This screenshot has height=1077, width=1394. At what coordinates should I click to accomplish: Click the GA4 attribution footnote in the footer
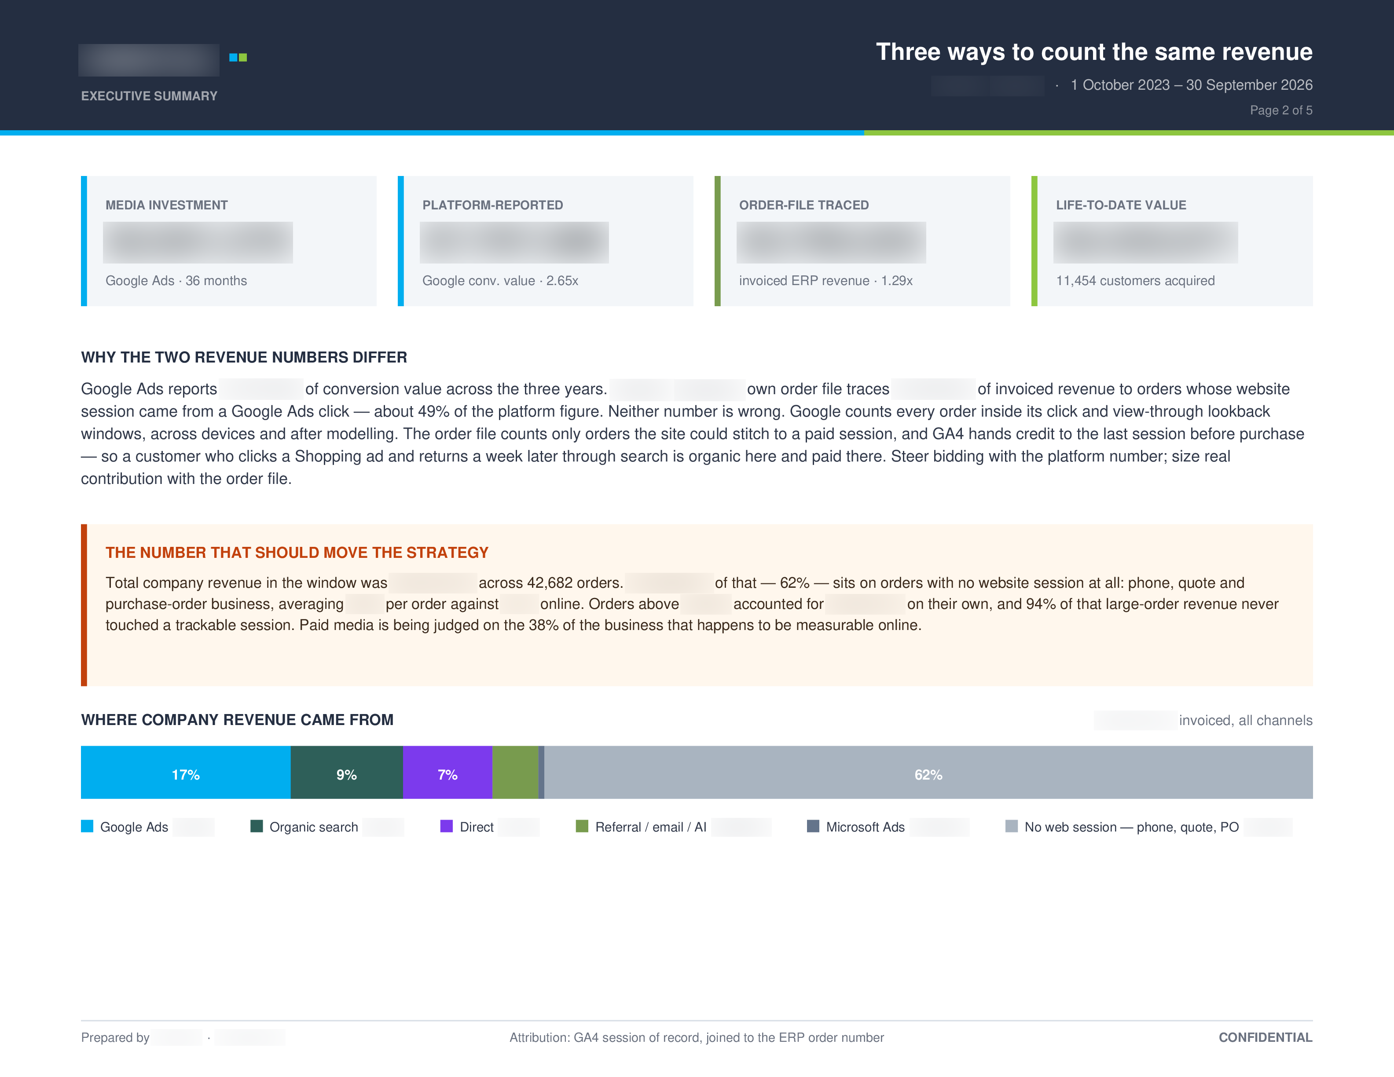[x=697, y=1037]
